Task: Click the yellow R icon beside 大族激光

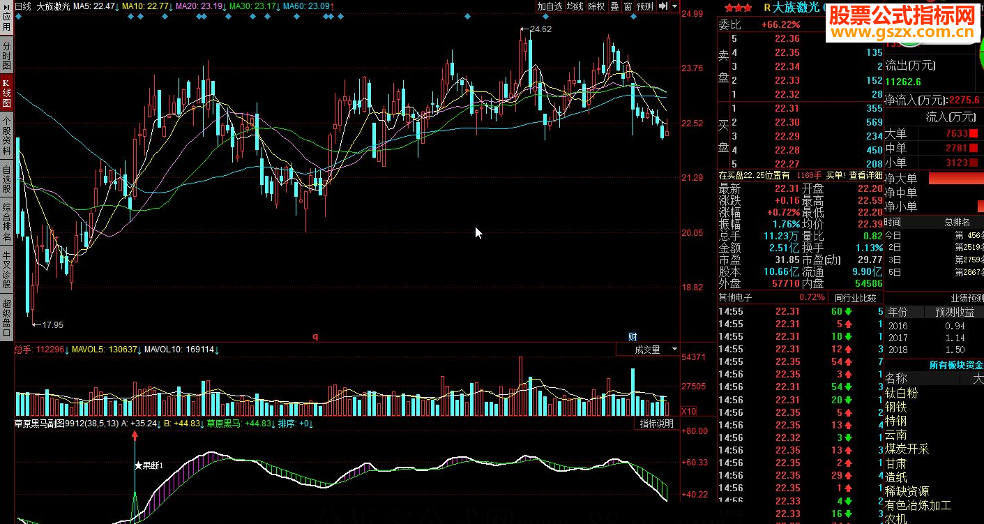Action: pyautogui.click(x=767, y=8)
